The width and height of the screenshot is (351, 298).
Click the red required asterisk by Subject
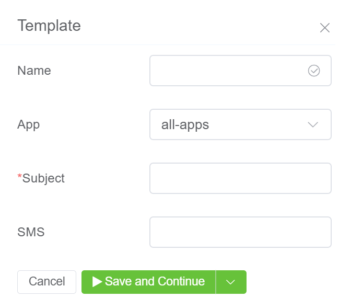pyautogui.click(x=20, y=177)
